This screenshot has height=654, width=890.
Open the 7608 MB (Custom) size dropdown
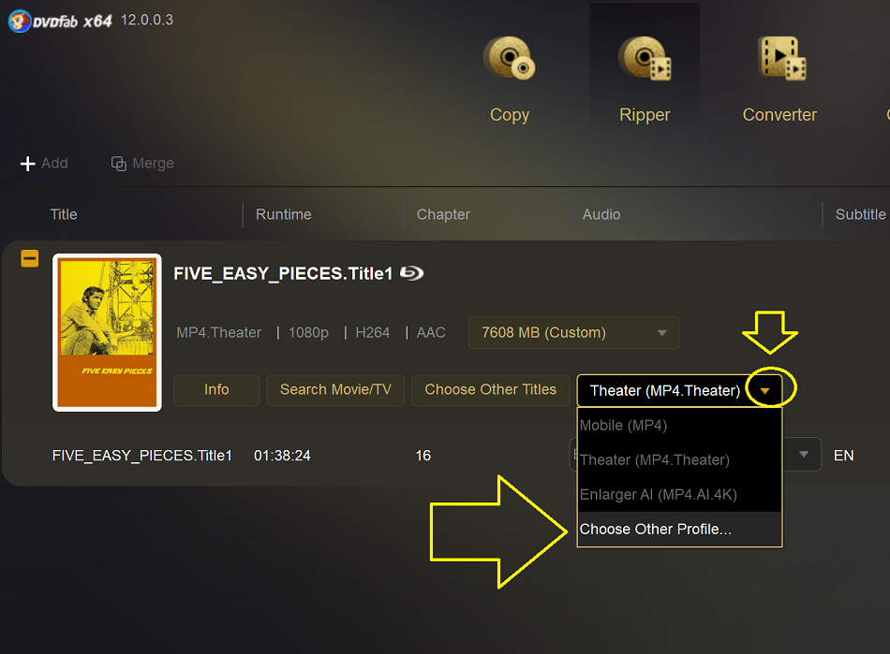click(574, 333)
